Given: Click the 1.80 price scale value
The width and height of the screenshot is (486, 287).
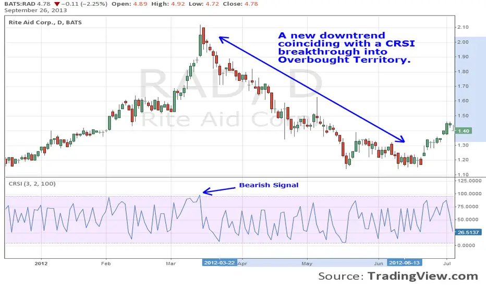Looking at the screenshot, I should [463, 71].
